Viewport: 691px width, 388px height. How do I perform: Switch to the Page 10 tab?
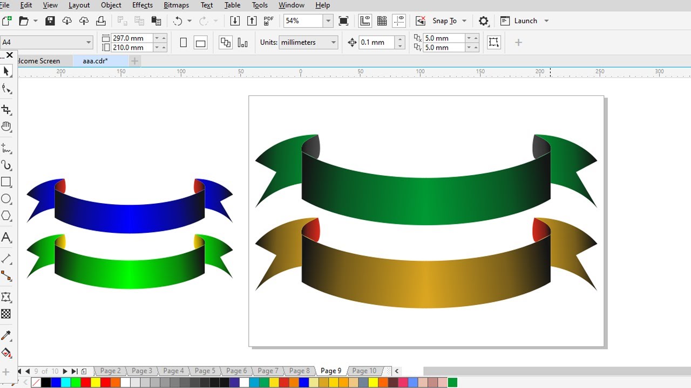click(364, 371)
